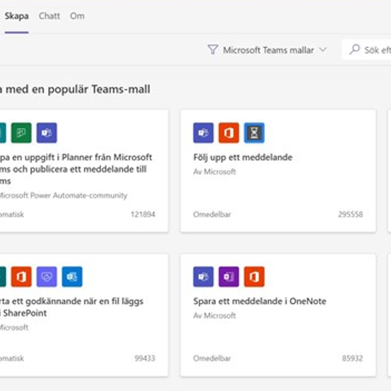The height and width of the screenshot is (391, 391).
Task: Focus the Sök search field
Action: coord(367,50)
